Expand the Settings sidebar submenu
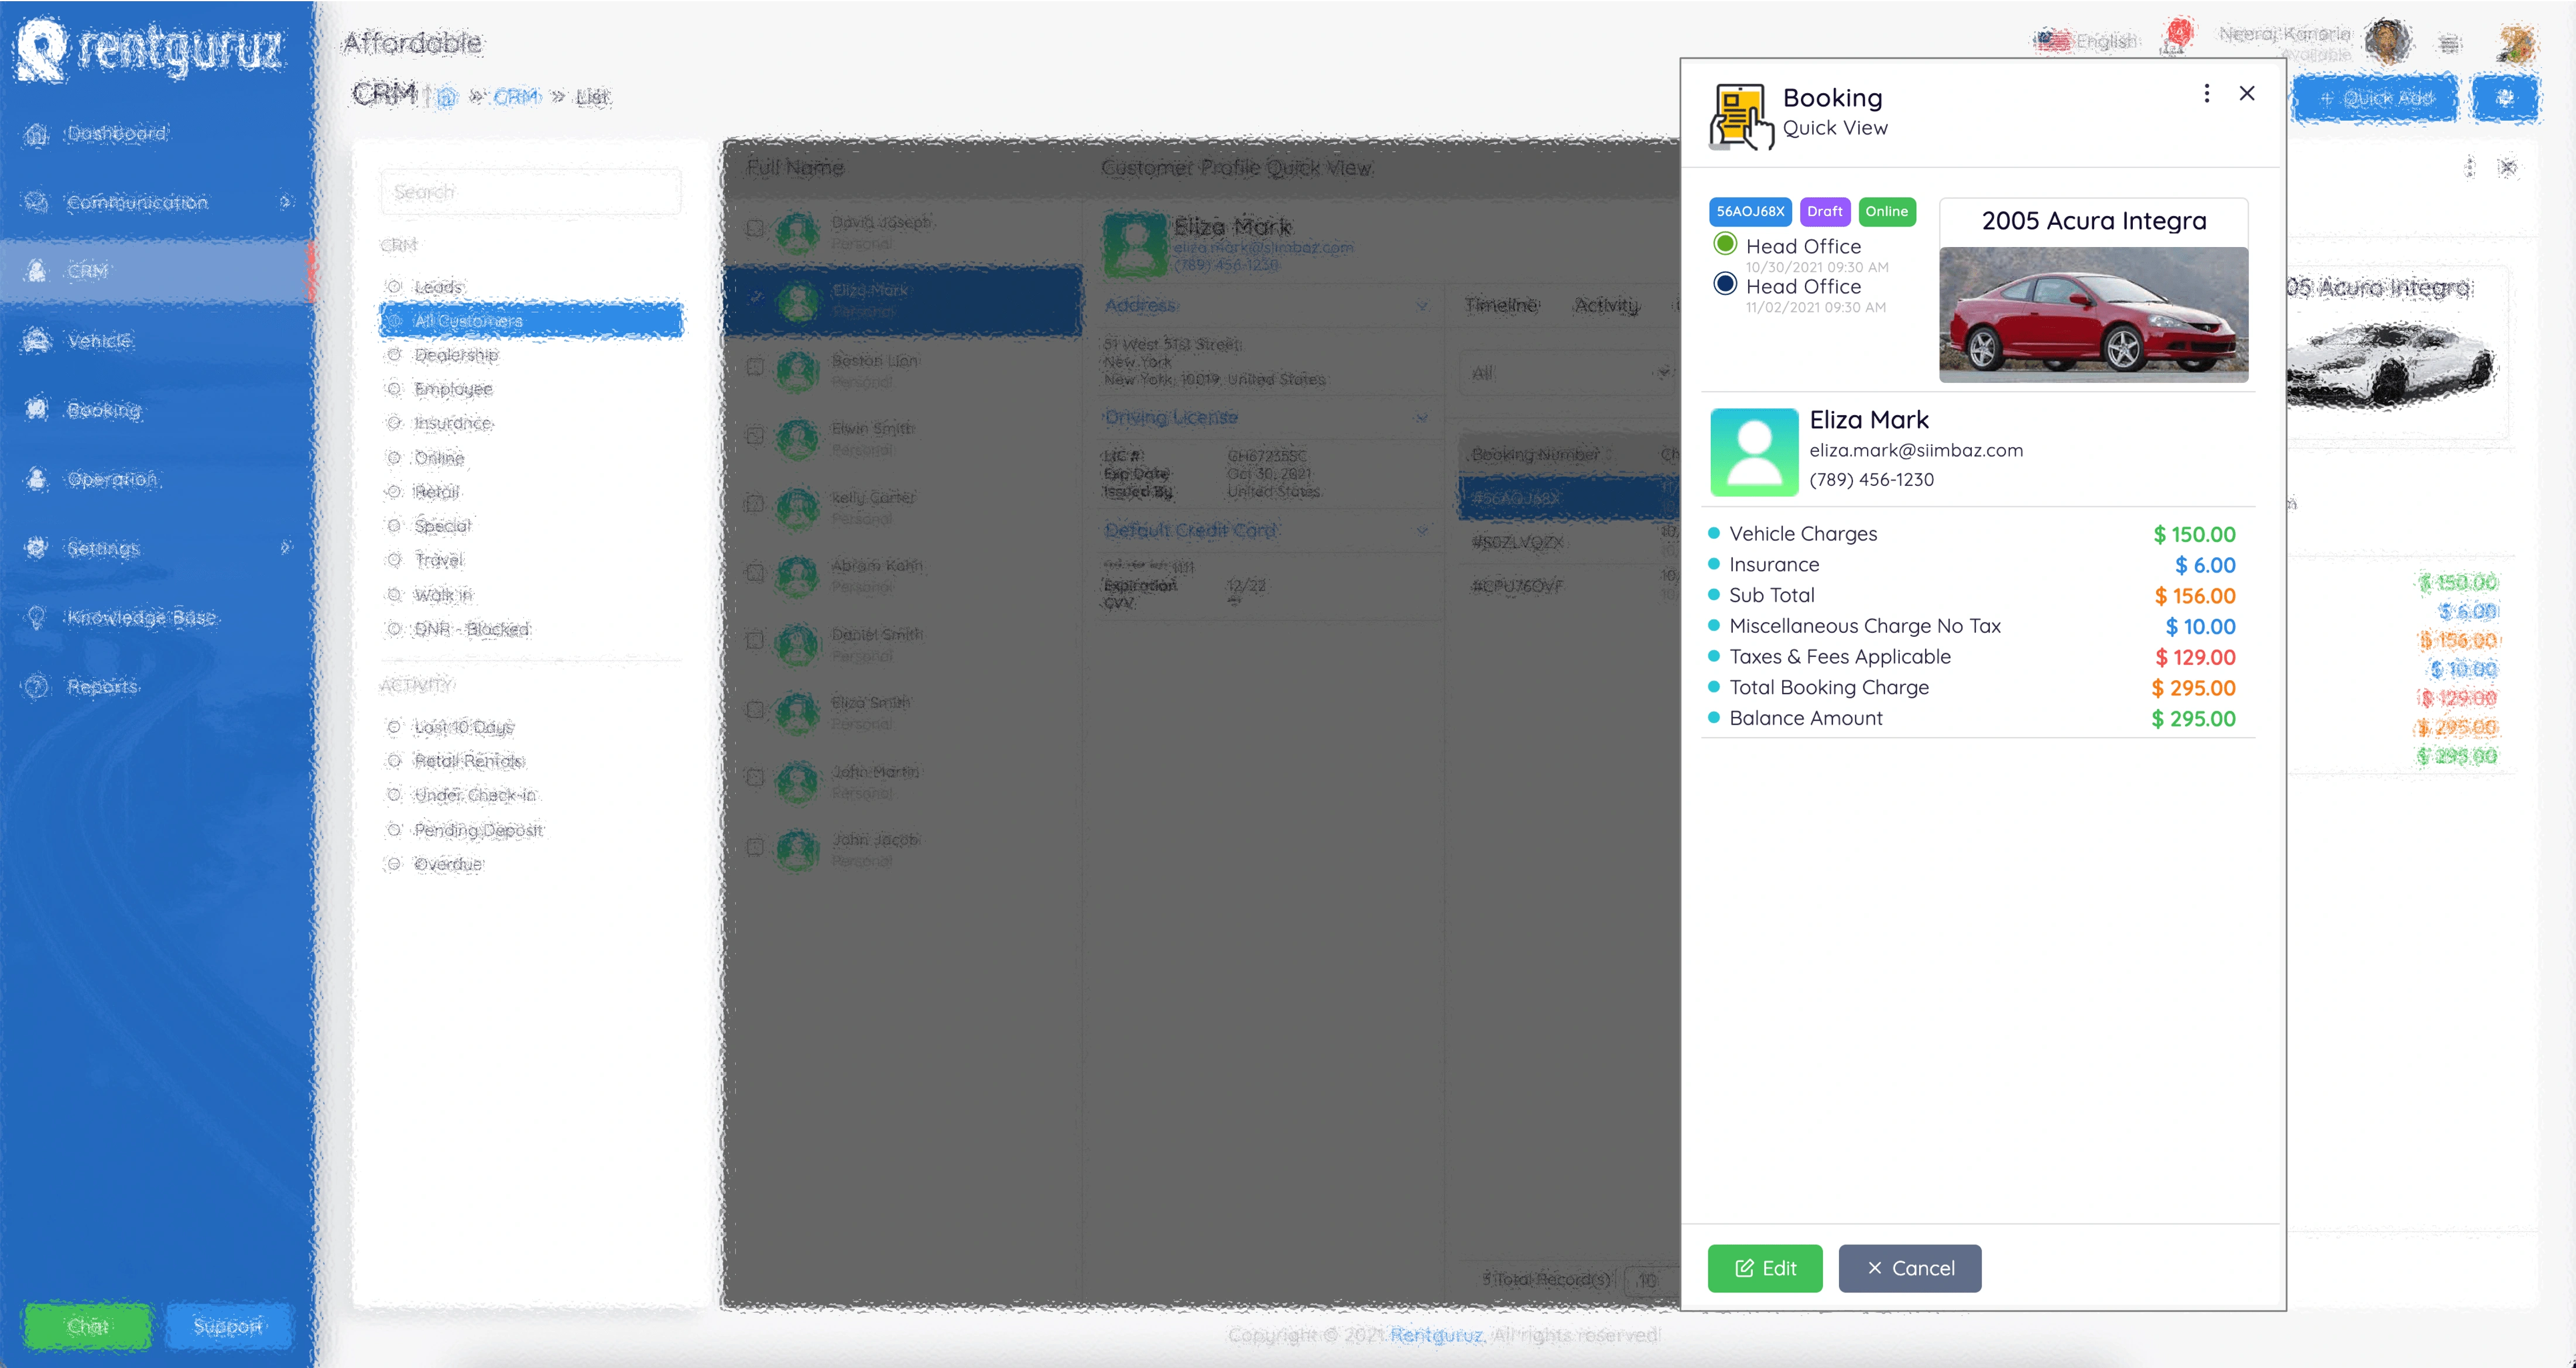Image resolution: width=2576 pixels, height=1368 pixels. 286,548
